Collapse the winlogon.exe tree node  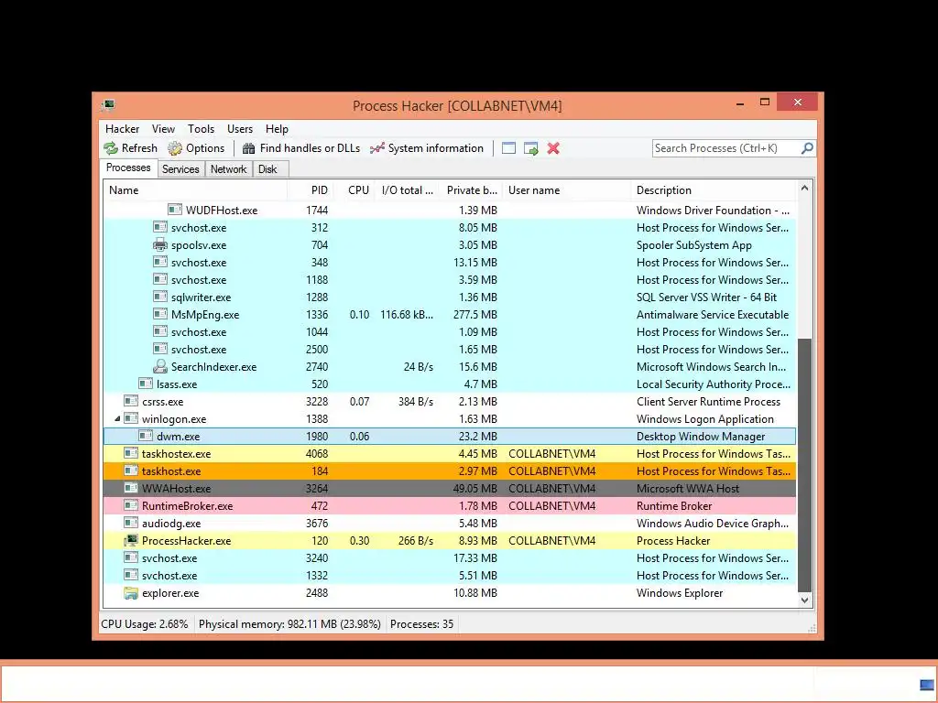tap(117, 418)
